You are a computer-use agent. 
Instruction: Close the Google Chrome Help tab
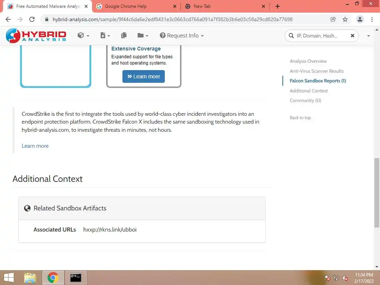click(x=175, y=7)
